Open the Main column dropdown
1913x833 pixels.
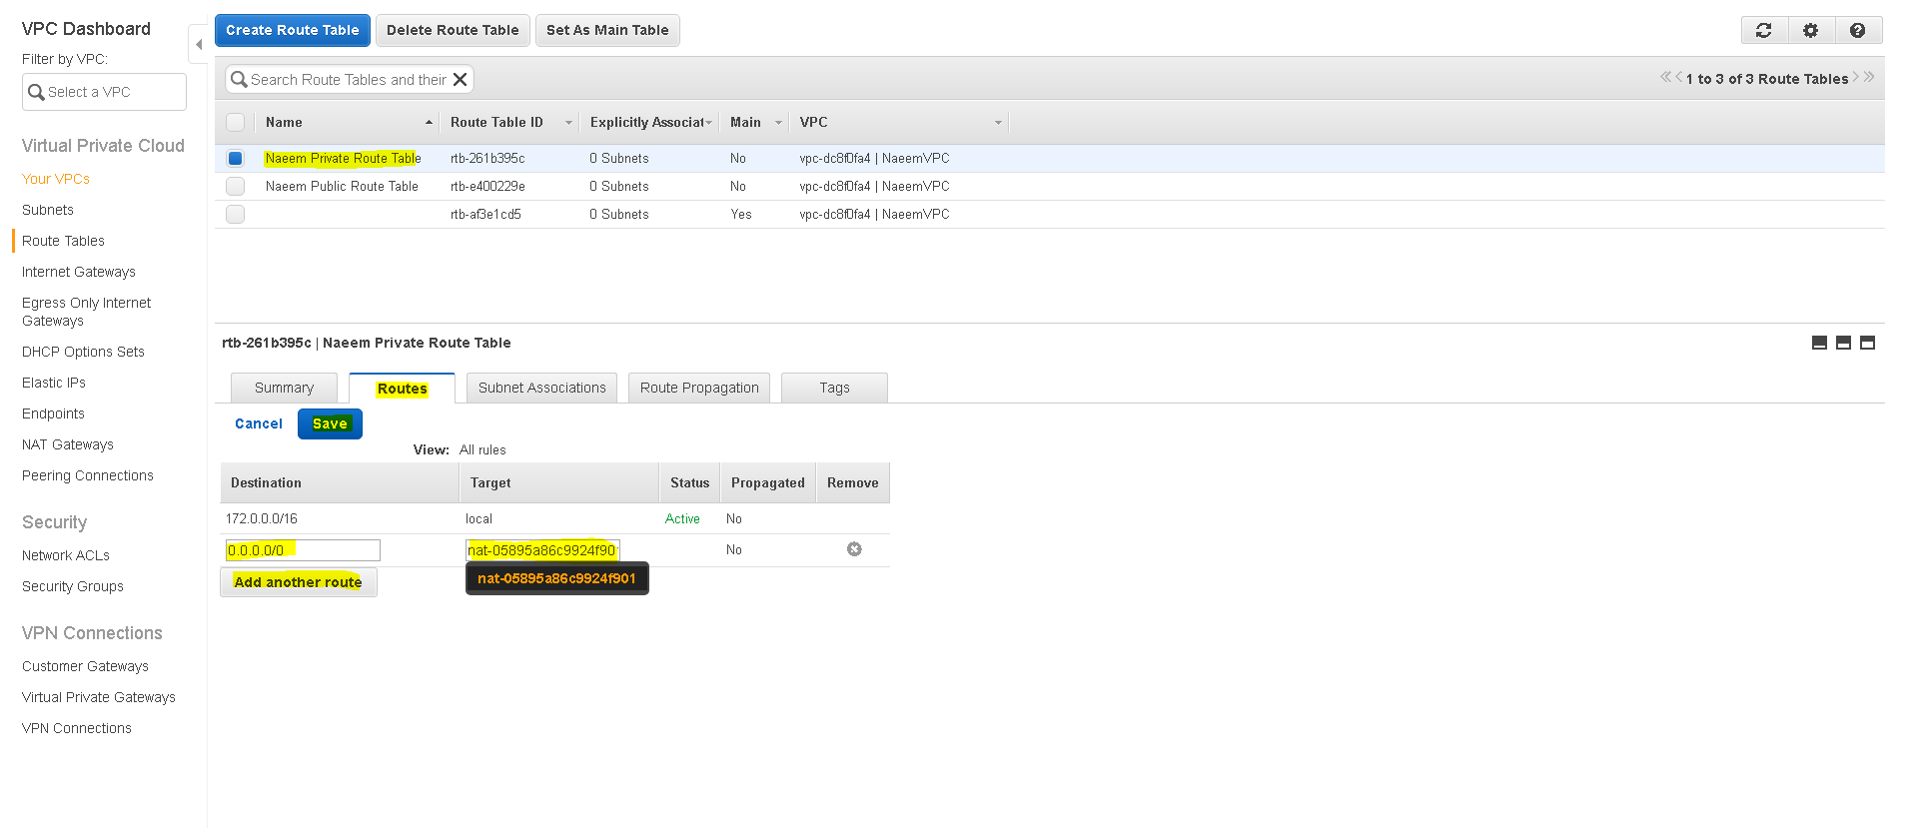[778, 123]
